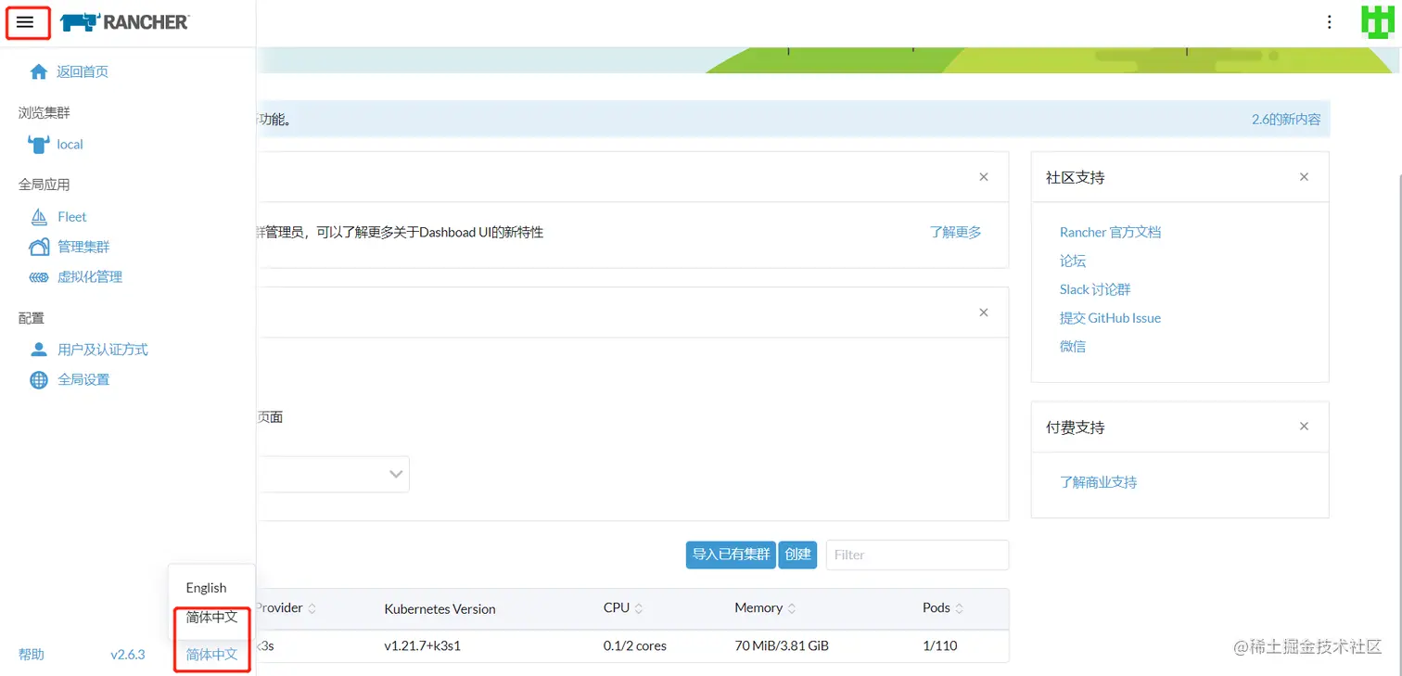Open the 微信 link
Viewport: 1402px width, 676px height.
[1073, 346]
